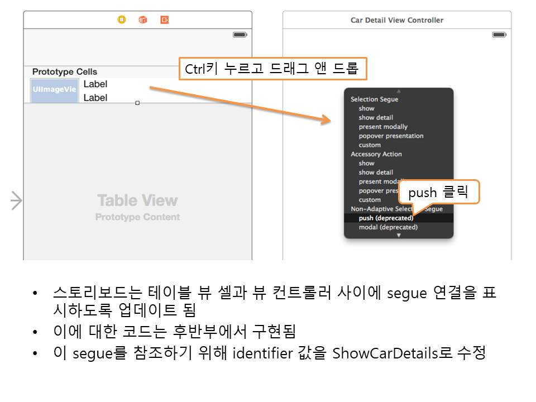The width and height of the screenshot is (536, 402).
Task: Click the yellow View Controller icon
Action: click(x=122, y=20)
